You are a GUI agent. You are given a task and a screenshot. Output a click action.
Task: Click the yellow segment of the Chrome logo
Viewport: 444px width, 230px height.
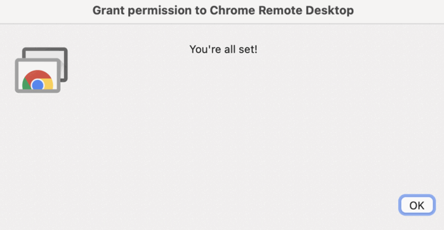48,85
